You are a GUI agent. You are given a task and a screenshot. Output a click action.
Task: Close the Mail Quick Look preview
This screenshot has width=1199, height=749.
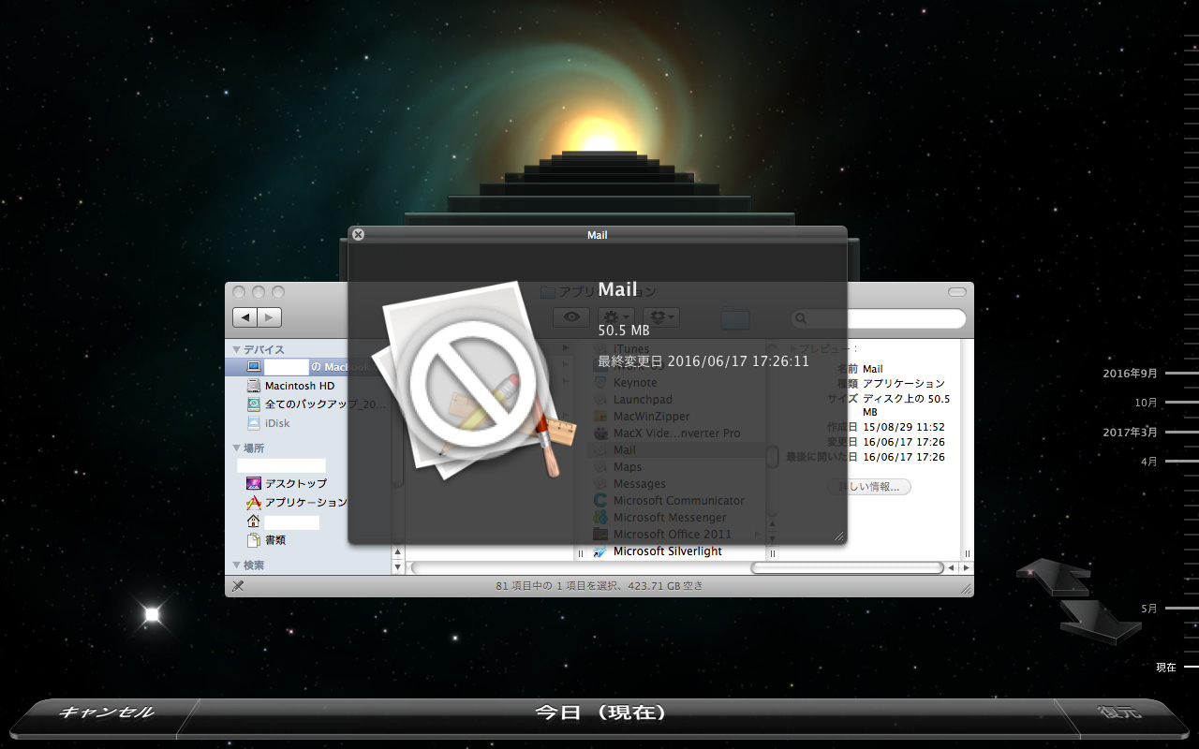(x=358, y=235)
